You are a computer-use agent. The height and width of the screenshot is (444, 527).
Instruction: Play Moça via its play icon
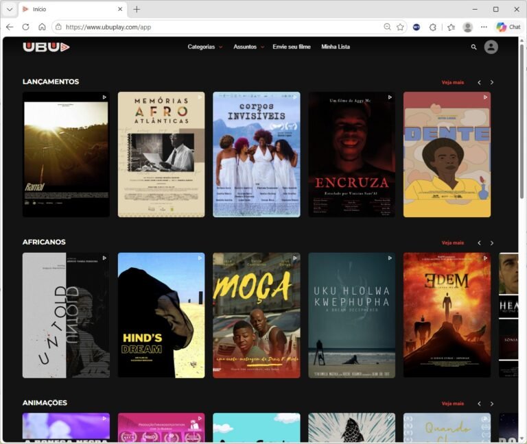click(295, 258)
